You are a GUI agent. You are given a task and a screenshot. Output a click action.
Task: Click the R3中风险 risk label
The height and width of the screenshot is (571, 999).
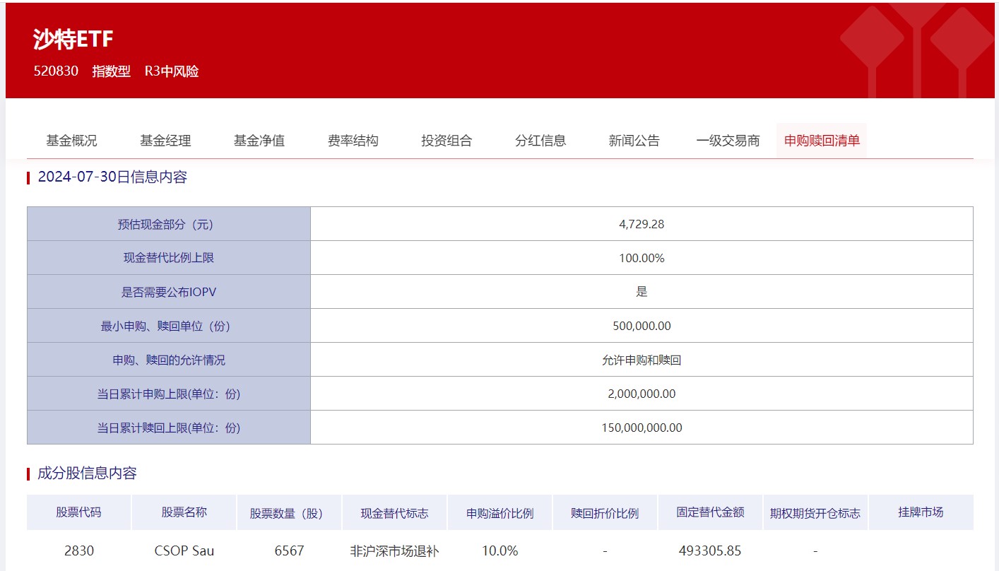[172, 71]
